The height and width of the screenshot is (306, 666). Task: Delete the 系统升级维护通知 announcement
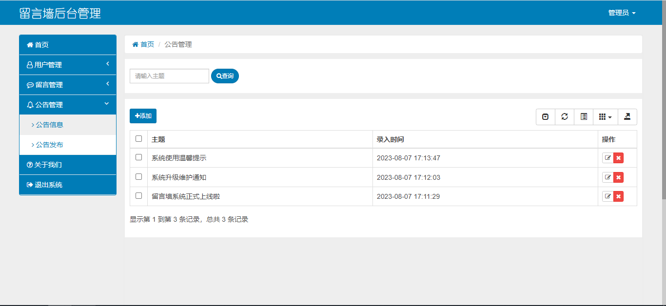pyautogui.click(x=618, y=177)
